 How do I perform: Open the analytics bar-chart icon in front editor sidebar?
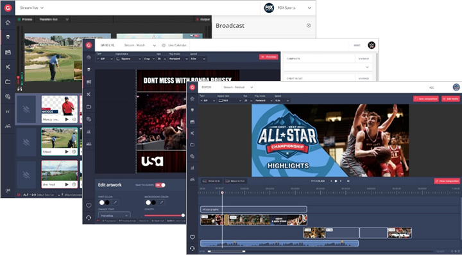[x=193, y=168]
